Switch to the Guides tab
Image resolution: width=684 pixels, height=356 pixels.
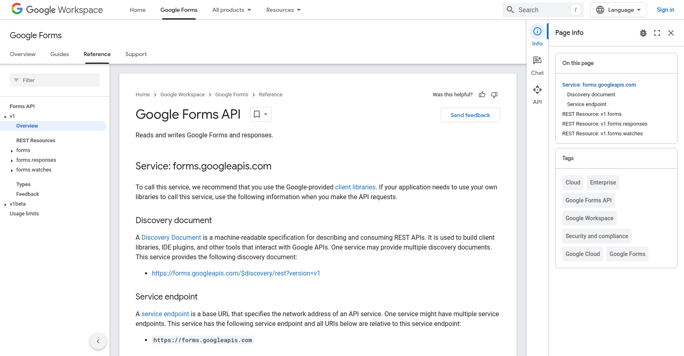(x=59, y=54)
